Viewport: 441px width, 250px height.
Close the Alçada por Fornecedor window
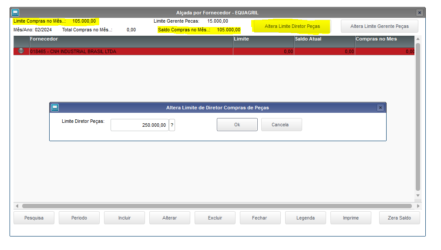419,13
